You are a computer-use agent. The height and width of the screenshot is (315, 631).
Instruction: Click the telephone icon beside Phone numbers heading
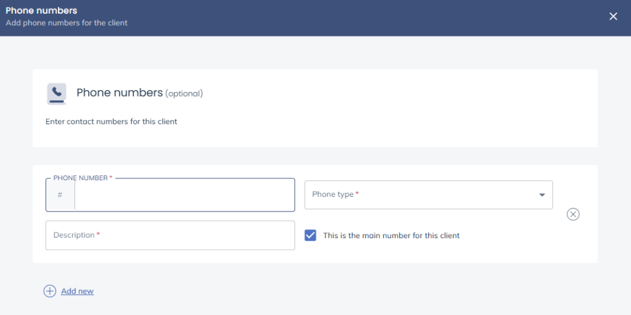coord(57,94)
